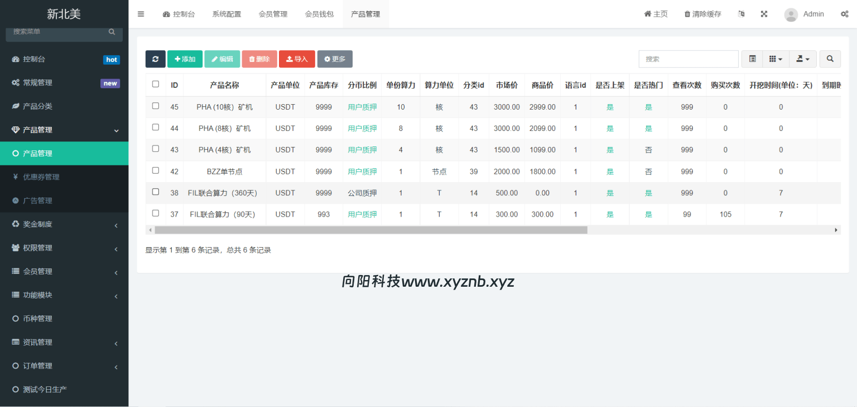Click the settings gears icon

(845, 14)
